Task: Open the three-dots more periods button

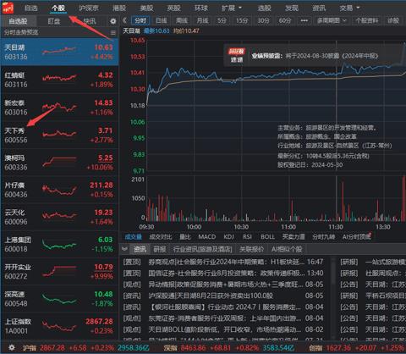Action: (x=304, y=20)
